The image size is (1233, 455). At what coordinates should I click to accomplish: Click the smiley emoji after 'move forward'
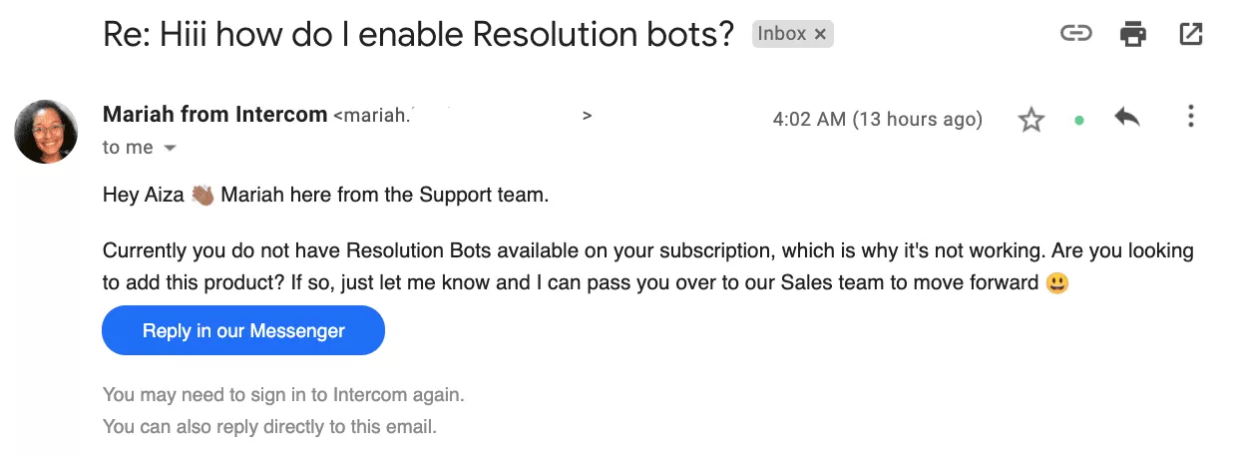1057,283
